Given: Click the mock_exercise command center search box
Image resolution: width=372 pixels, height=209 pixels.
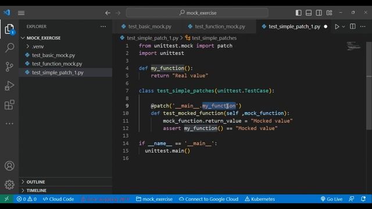Looking at the screenshot, I should [198, 13].
